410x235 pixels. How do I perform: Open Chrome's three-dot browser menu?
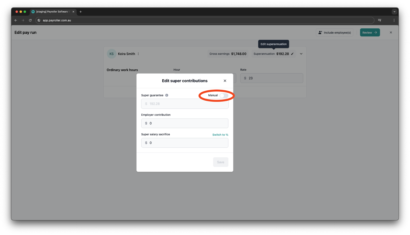click(x=394, y=20)
